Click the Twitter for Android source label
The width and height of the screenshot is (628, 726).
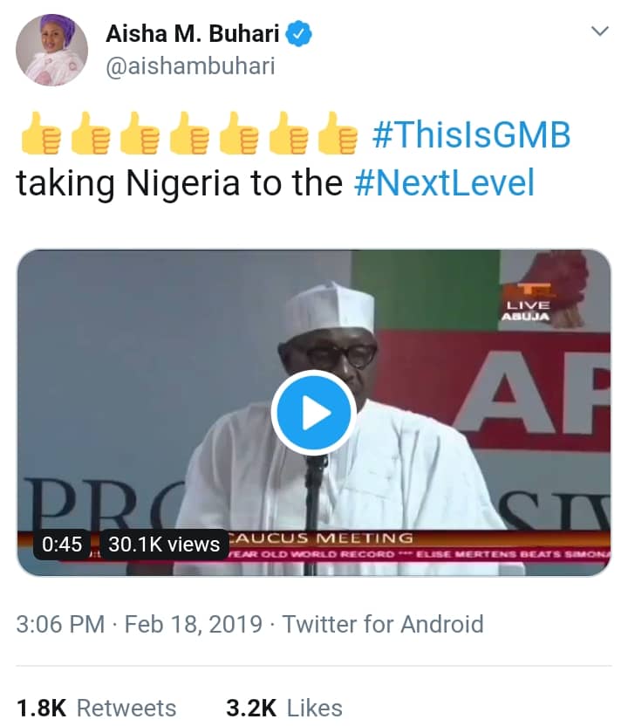click(x=383, y=624)
